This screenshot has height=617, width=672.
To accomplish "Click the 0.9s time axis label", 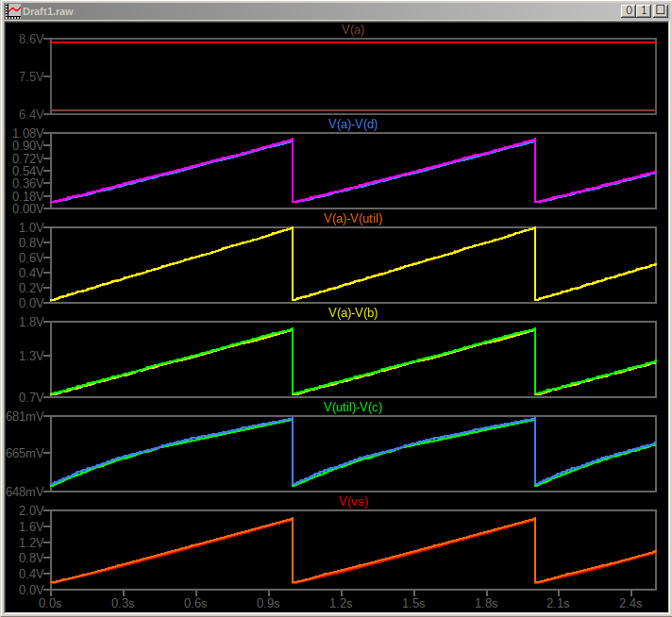I will [268, 603].
